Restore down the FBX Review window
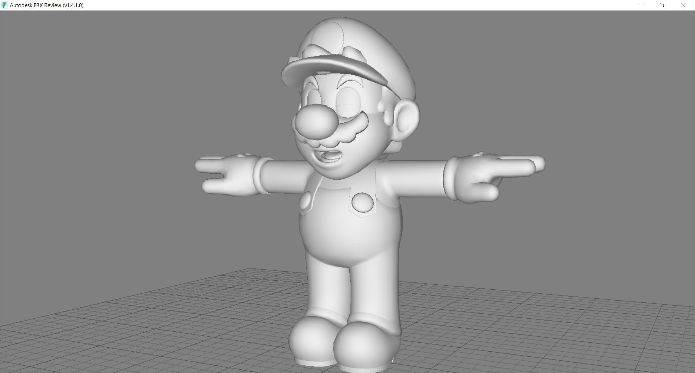Image resolution: width=695 pixels, height=373 pixels. pos(662,5)
